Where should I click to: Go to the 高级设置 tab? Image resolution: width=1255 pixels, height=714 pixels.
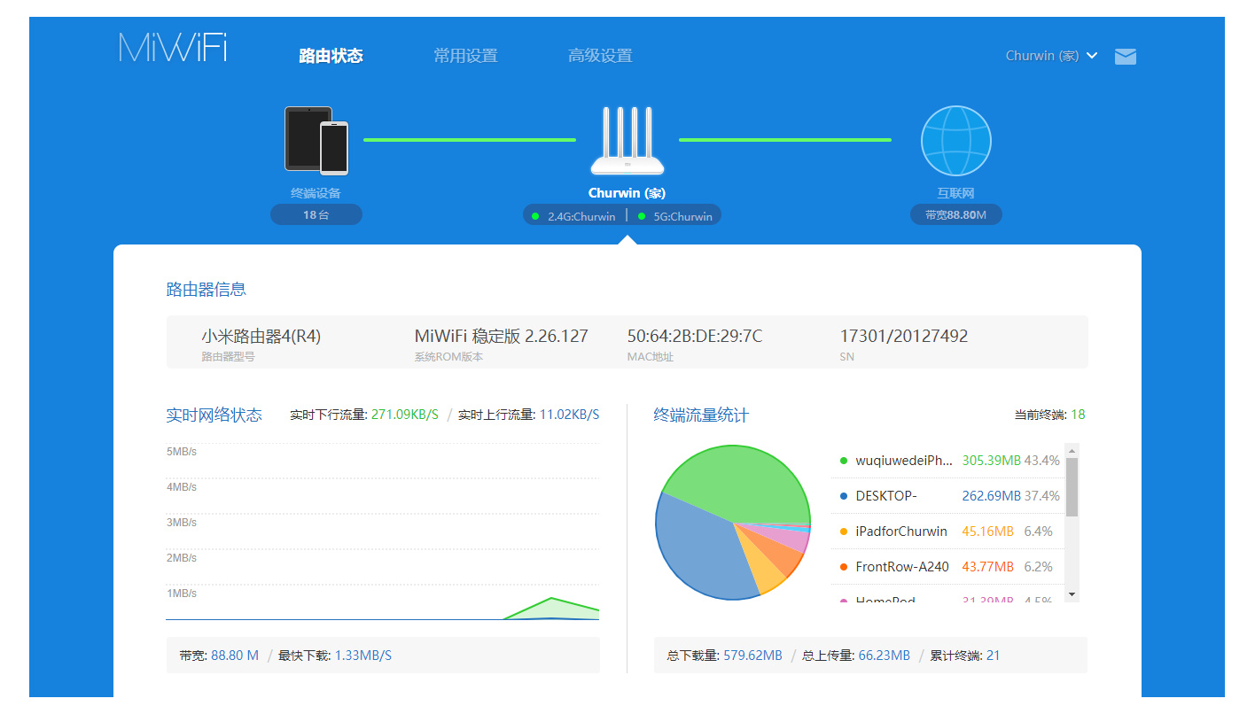600,56
